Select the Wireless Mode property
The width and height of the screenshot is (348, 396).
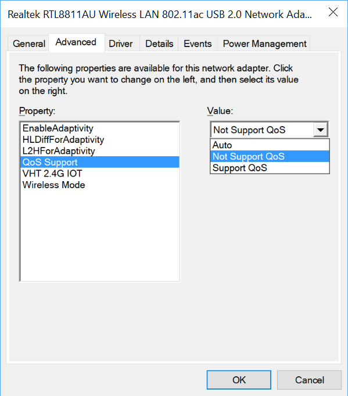pos(100,185)
